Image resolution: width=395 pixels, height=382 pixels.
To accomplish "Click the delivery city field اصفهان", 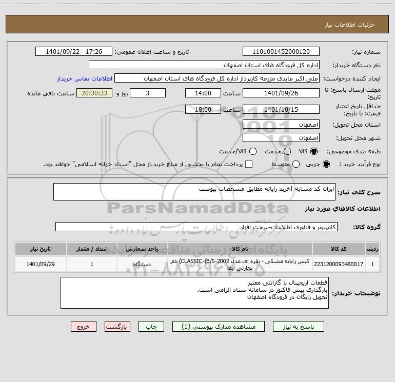I will point(281,137).
